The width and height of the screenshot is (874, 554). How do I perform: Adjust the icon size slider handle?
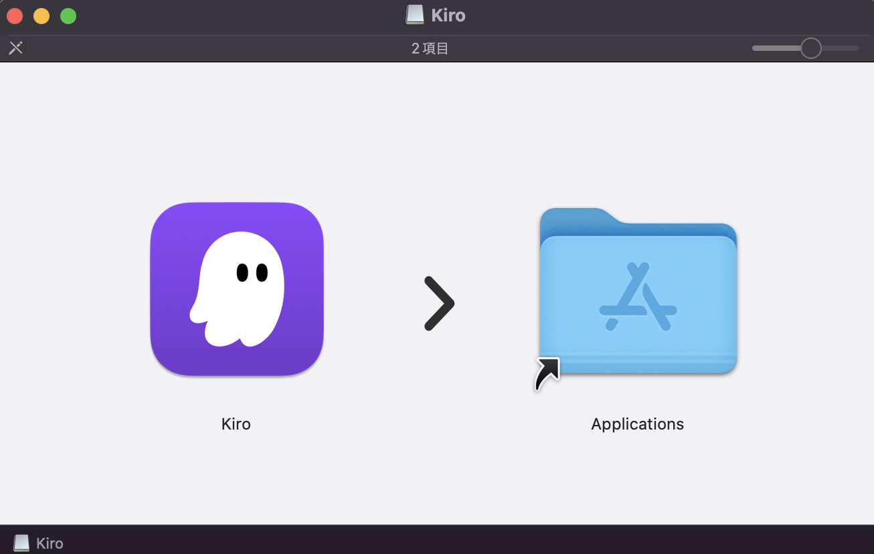tap(810, 48)
